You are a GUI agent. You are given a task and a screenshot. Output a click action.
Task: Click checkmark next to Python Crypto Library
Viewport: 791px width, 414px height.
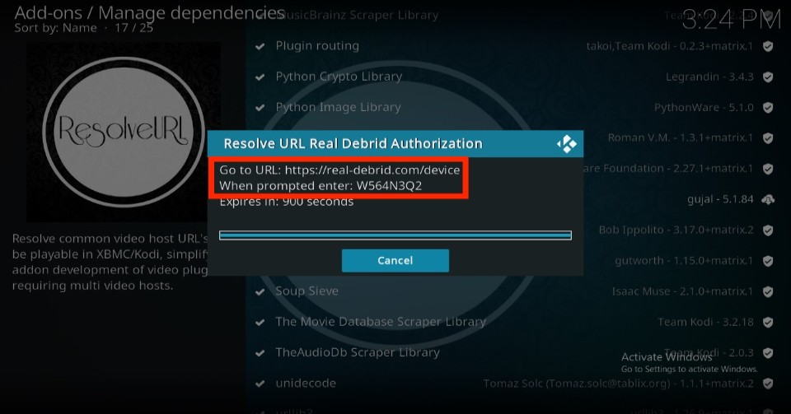click(x=260, y=77)
